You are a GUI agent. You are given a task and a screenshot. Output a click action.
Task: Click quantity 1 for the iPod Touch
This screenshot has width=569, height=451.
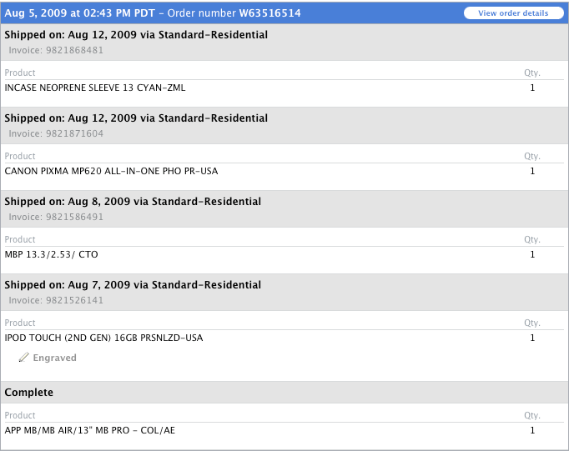pos(532,338)
